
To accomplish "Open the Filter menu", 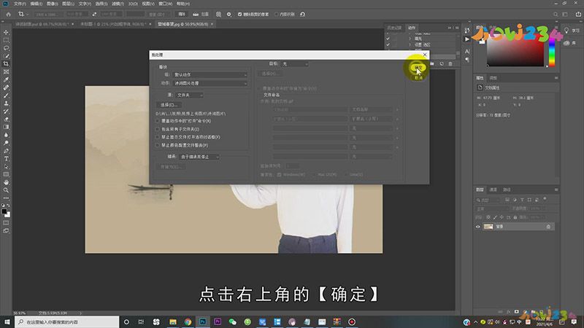I will [118, 4].
